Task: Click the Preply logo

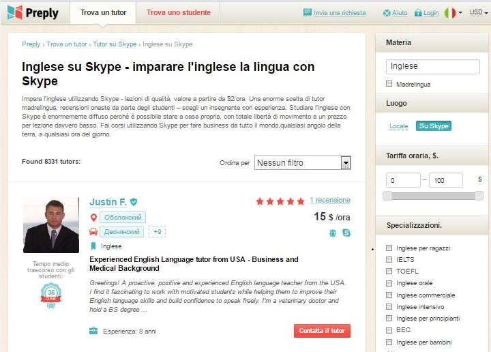Action: (x=32, y=12)
